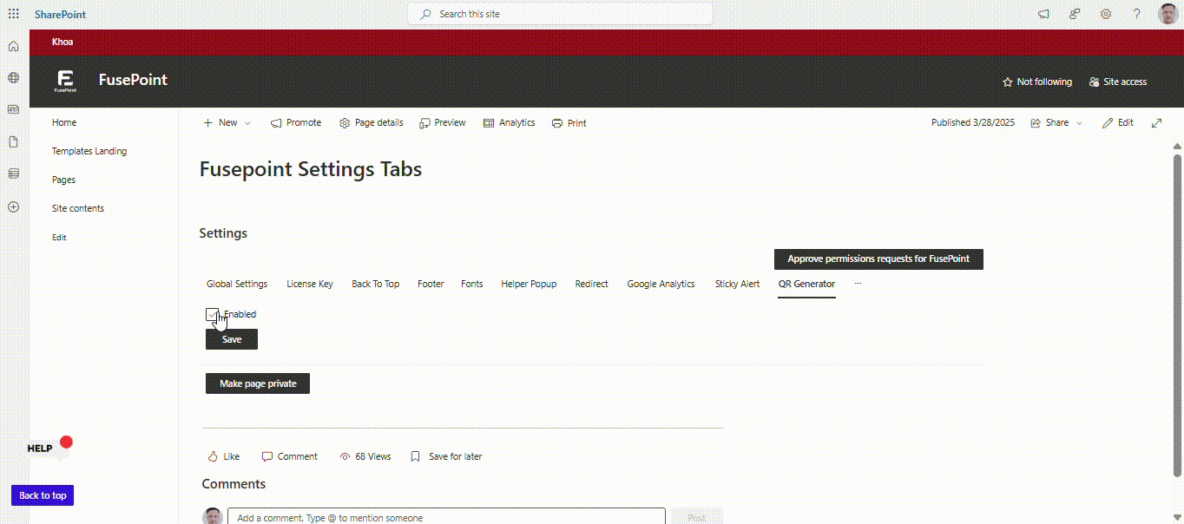Open the help question mark icon
This screenshot has width=1184, height=524.
tap(1136, 14)
